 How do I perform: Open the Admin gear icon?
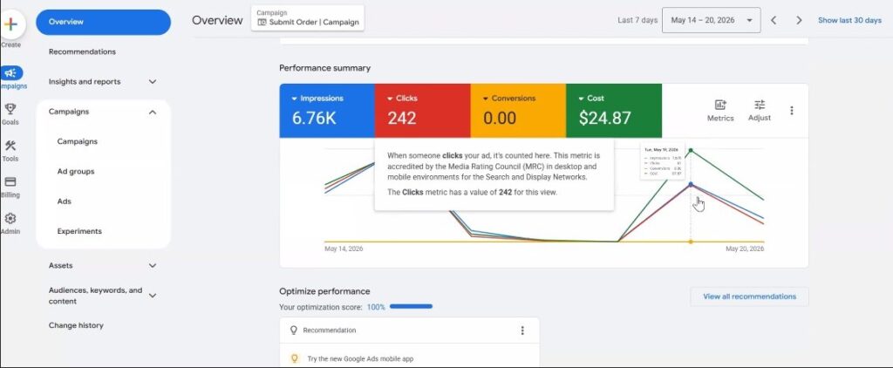pyautogui.click(x=10, y=219)
